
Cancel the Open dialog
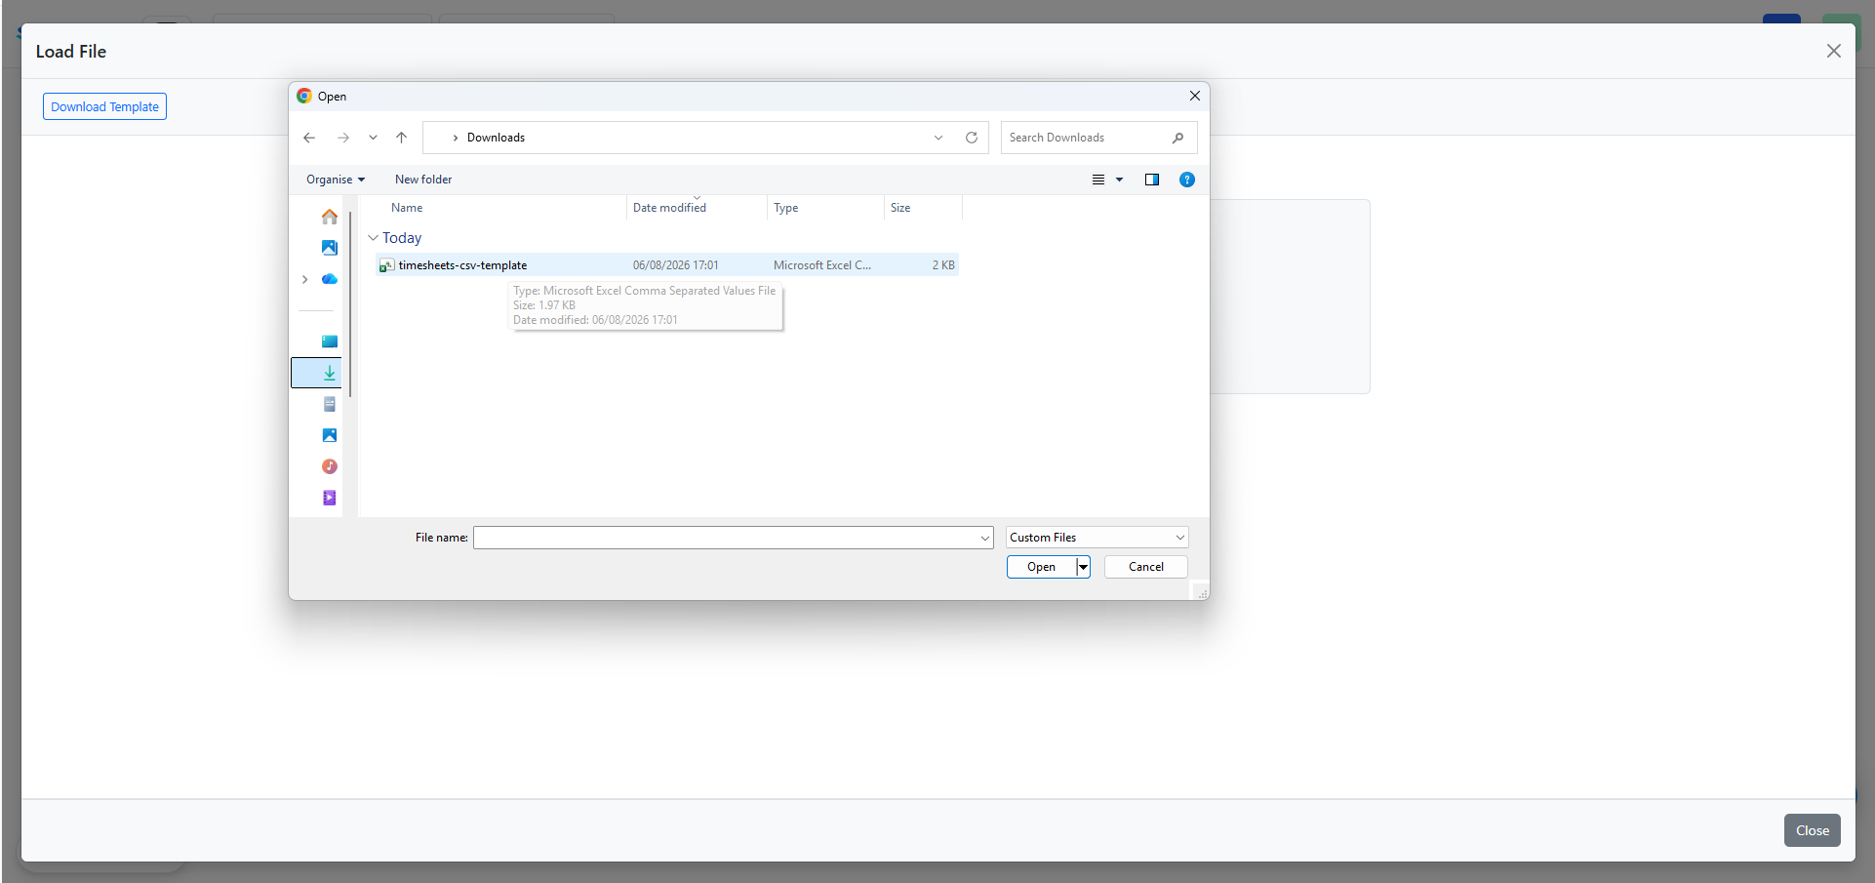click(x=1146, y=567)
